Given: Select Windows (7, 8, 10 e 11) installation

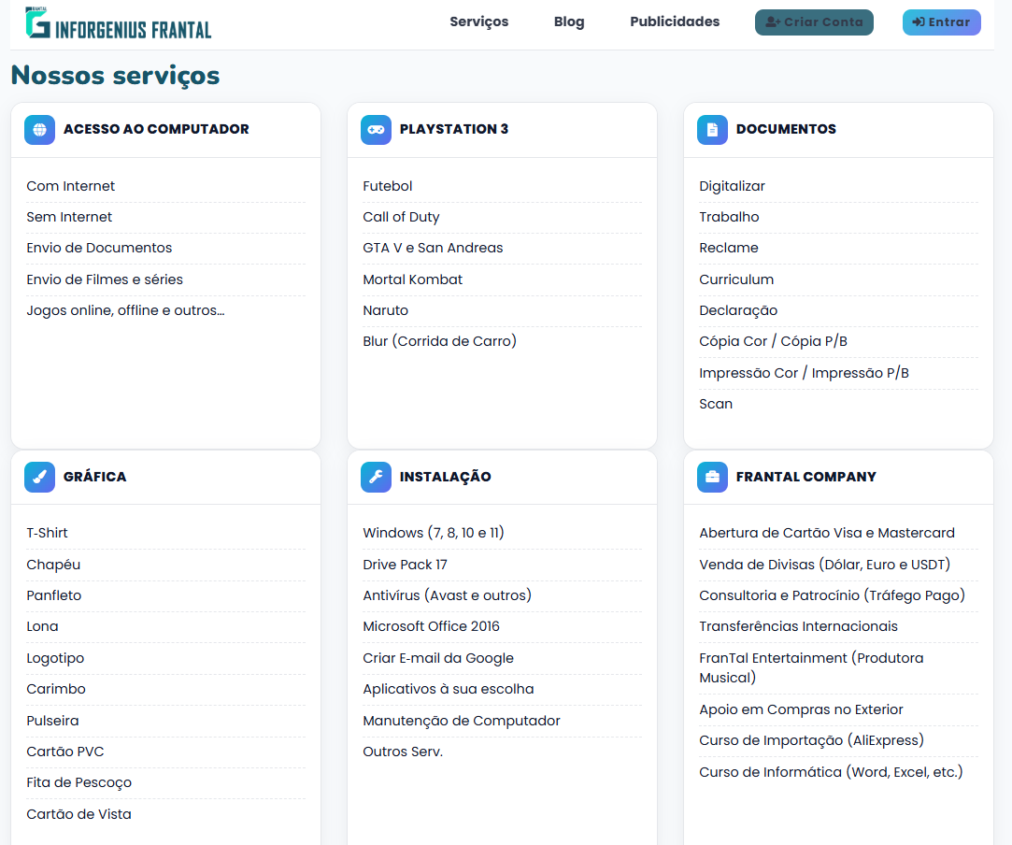Looking at the screenshot, I should 434,533.
